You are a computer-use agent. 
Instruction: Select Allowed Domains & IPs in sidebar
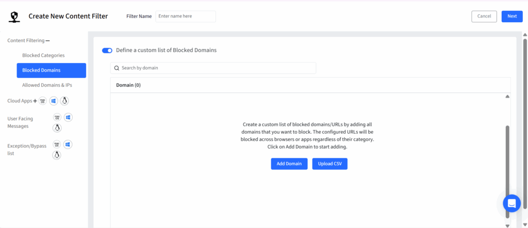pos(51,85)
